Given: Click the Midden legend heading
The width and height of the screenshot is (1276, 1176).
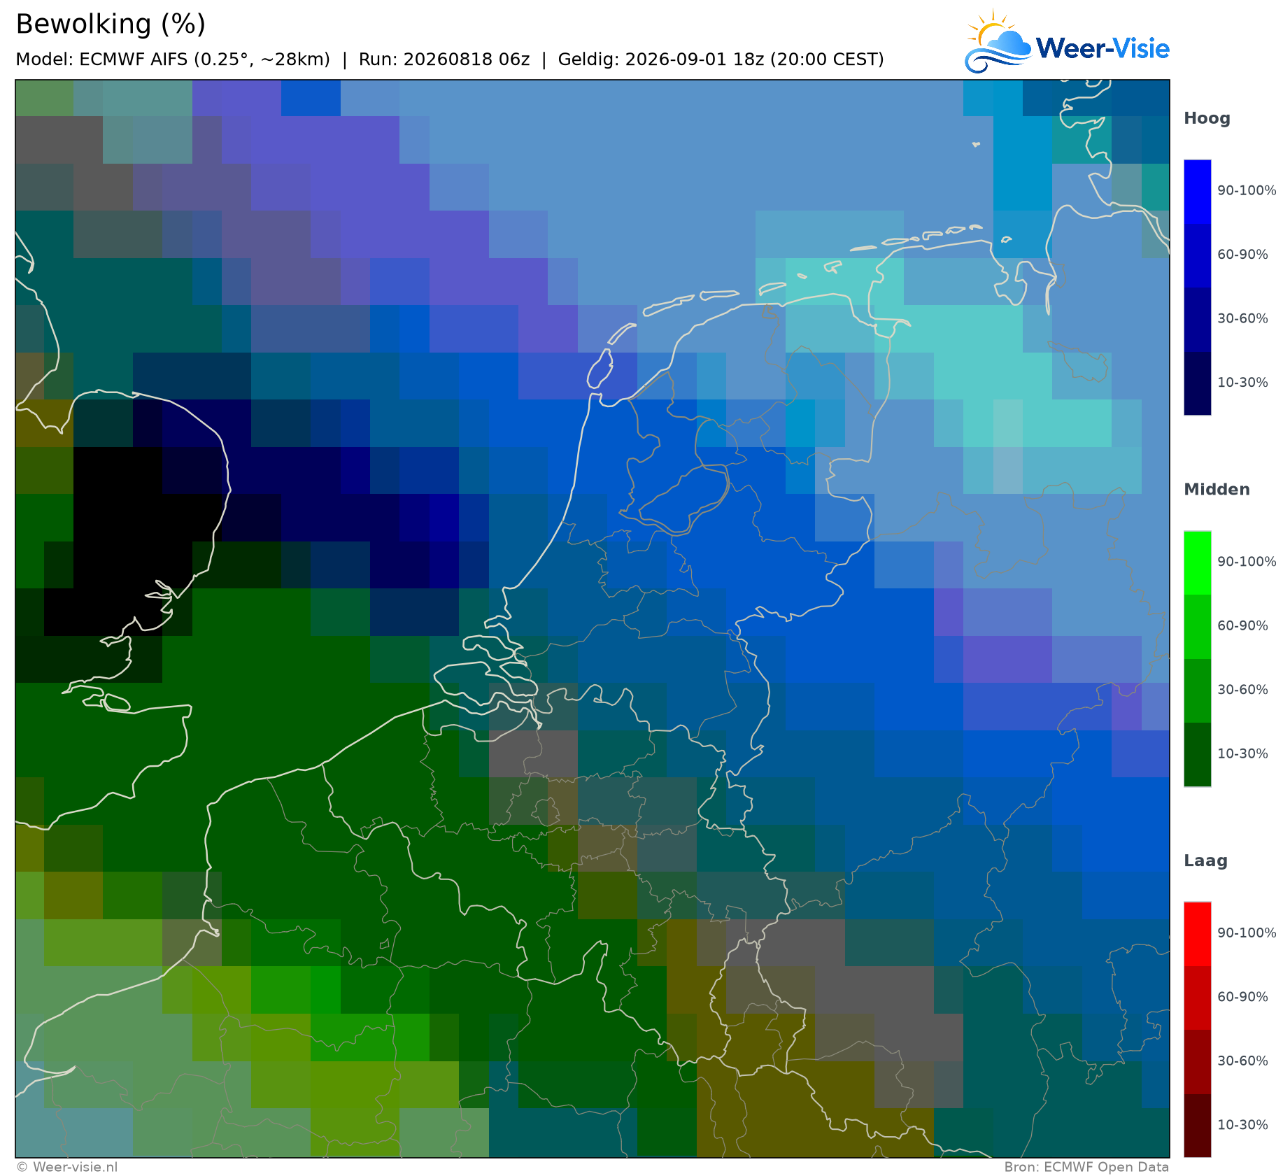Looking at the screenshot, I should [x=1217, y=490].
